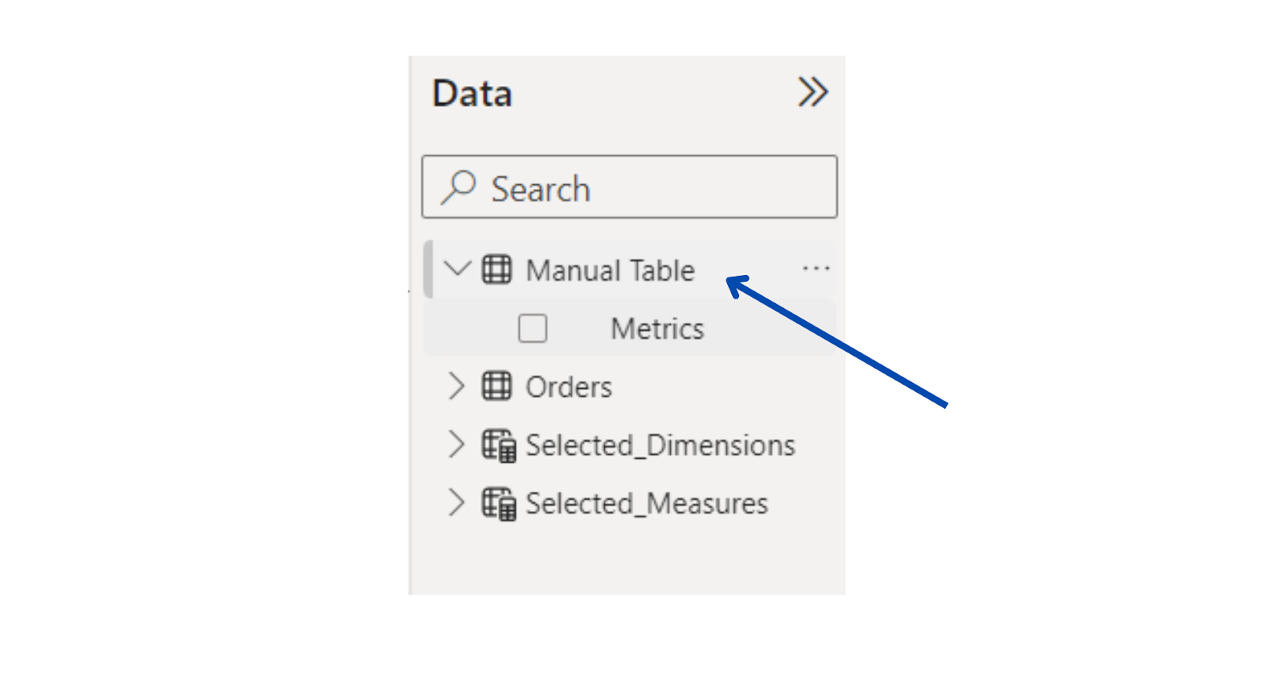The height and width of the screenshot is (692, 1287).
Task: Focus the Search input field
Action: [x=629, y=187]
